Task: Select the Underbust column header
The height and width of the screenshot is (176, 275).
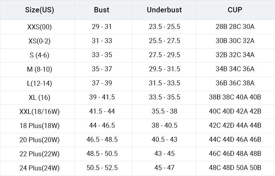Action: 164,10
